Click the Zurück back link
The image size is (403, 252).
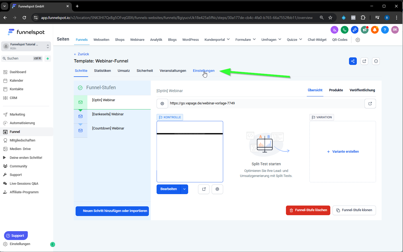pyautogui.click(x=82, y=54)
